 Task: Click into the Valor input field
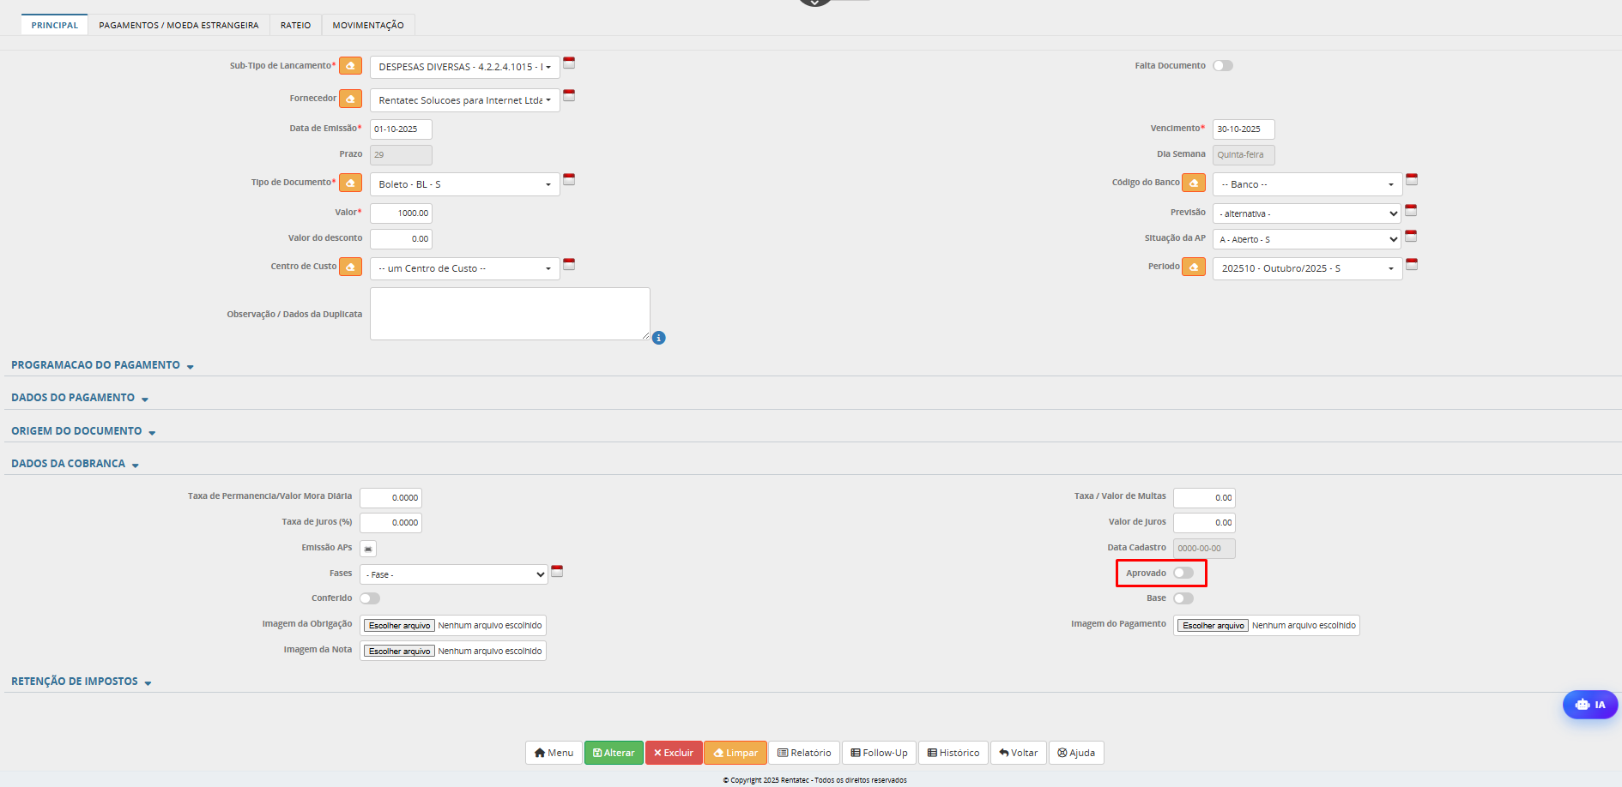(401, 213)
